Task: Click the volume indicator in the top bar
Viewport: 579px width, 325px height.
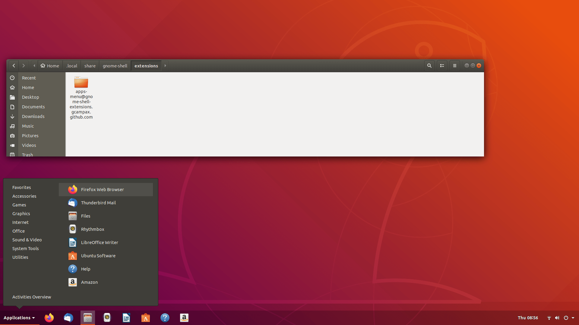Action: (x=557, y=318)
